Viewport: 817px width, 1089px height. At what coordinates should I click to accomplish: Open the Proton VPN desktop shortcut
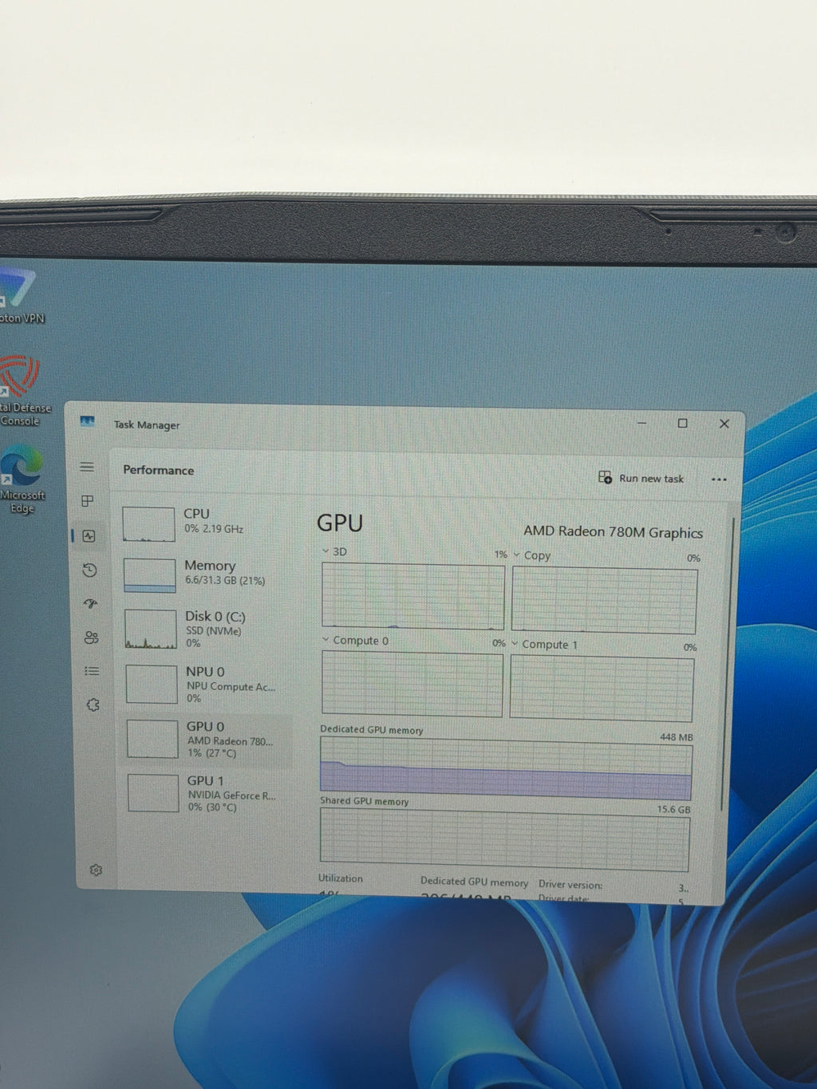pos(20,297)
